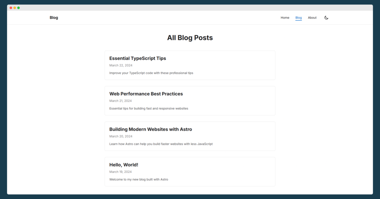
Task: Click the Astro less JavaScript description text
Action: [161, 144]
